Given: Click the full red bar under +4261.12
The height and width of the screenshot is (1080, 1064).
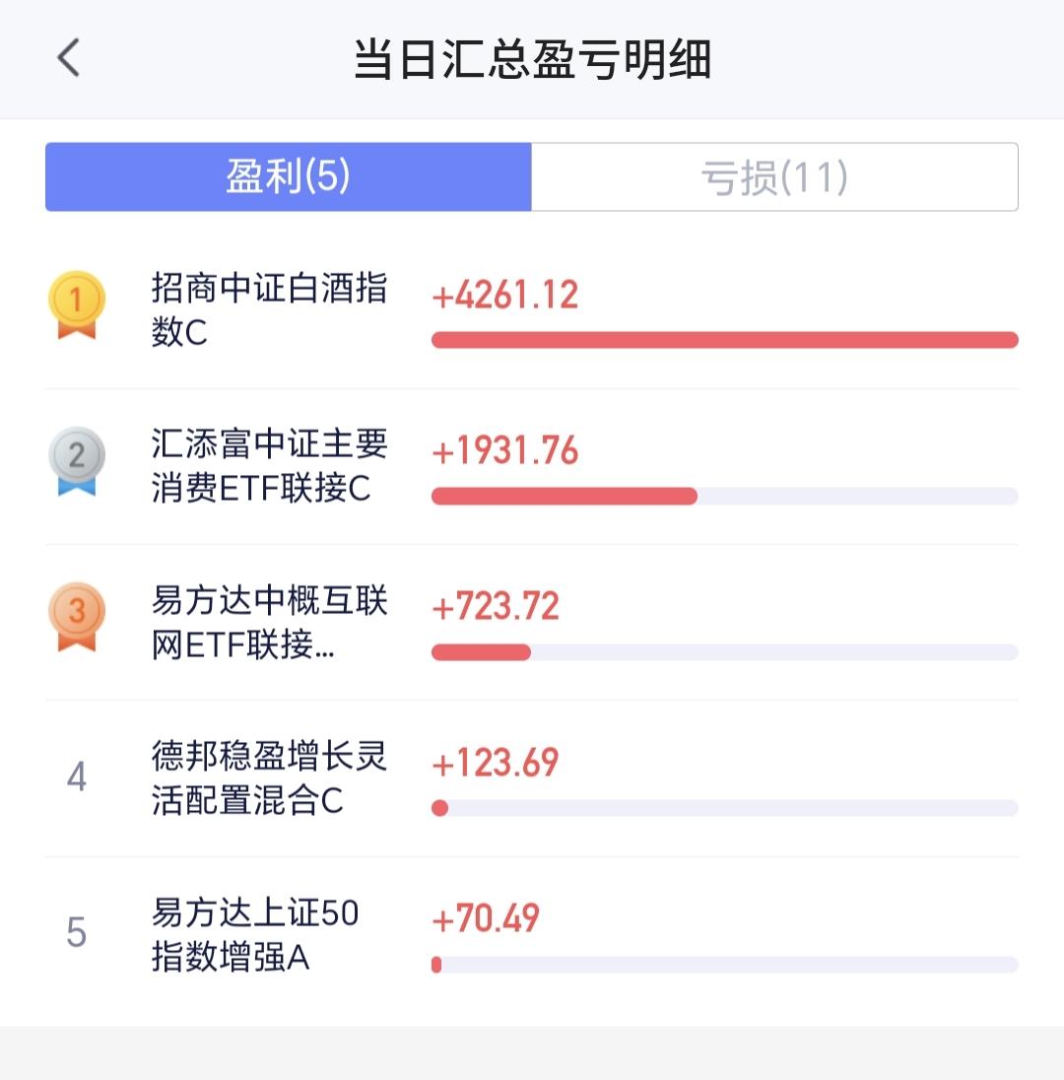Looking at the screenshot, I should (724, 340).
